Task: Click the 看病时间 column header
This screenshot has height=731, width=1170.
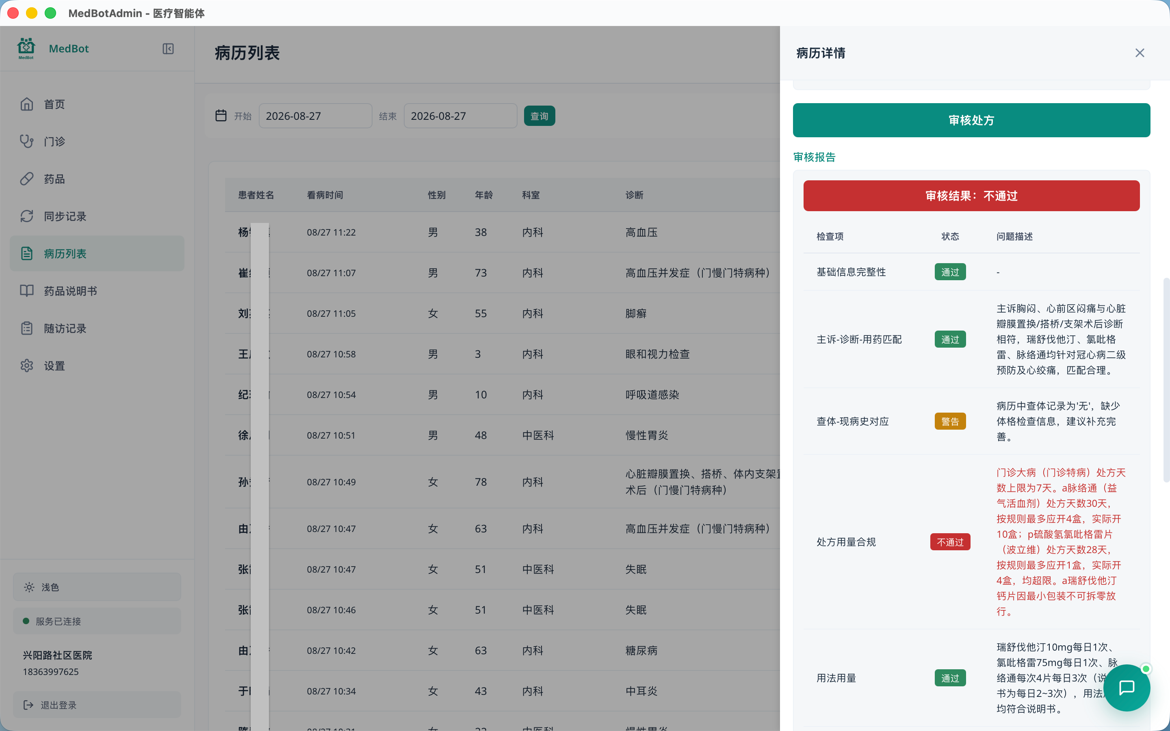Action: pos(325,195)
